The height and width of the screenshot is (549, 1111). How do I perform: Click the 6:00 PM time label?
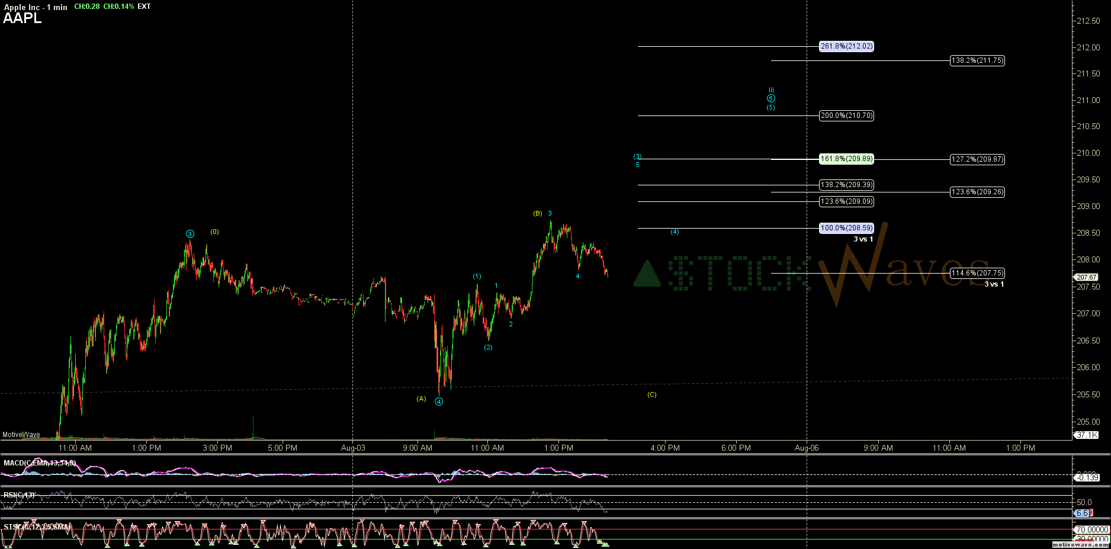click(736, 448)
